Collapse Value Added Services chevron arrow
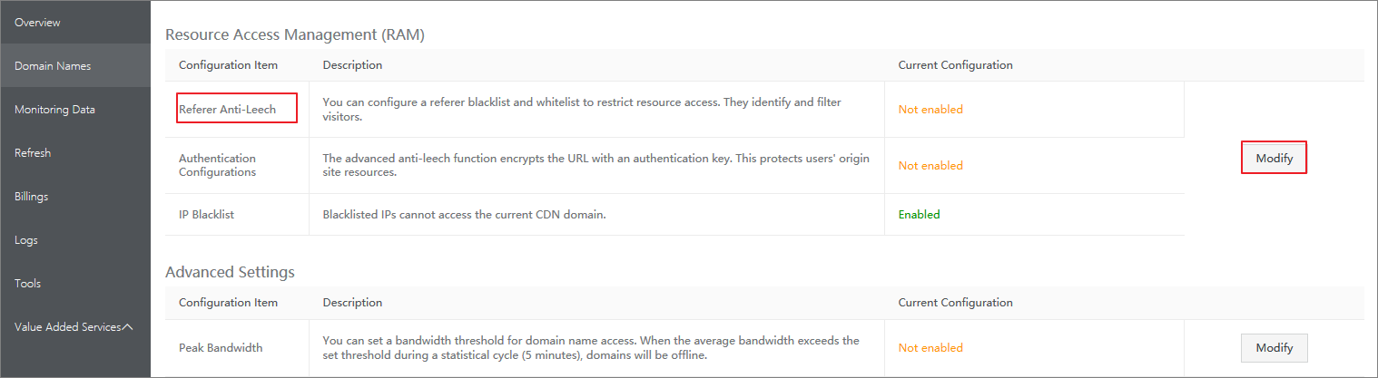Image resolution: width=1378 pixels, height=378 pixels. click(127, 326)
